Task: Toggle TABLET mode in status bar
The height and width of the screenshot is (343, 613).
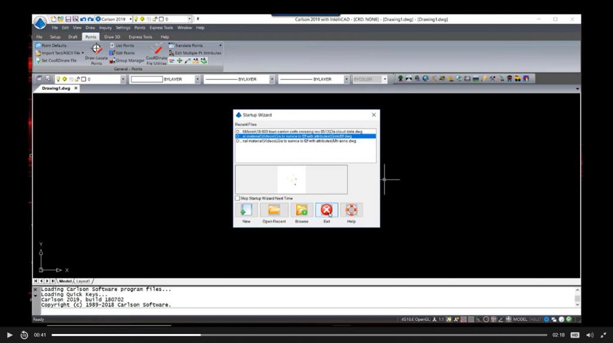Action: point(535,319)
